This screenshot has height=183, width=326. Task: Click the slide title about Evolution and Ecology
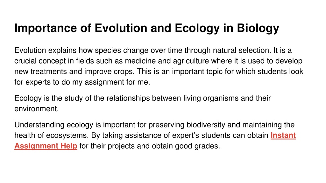coord(146,28)
